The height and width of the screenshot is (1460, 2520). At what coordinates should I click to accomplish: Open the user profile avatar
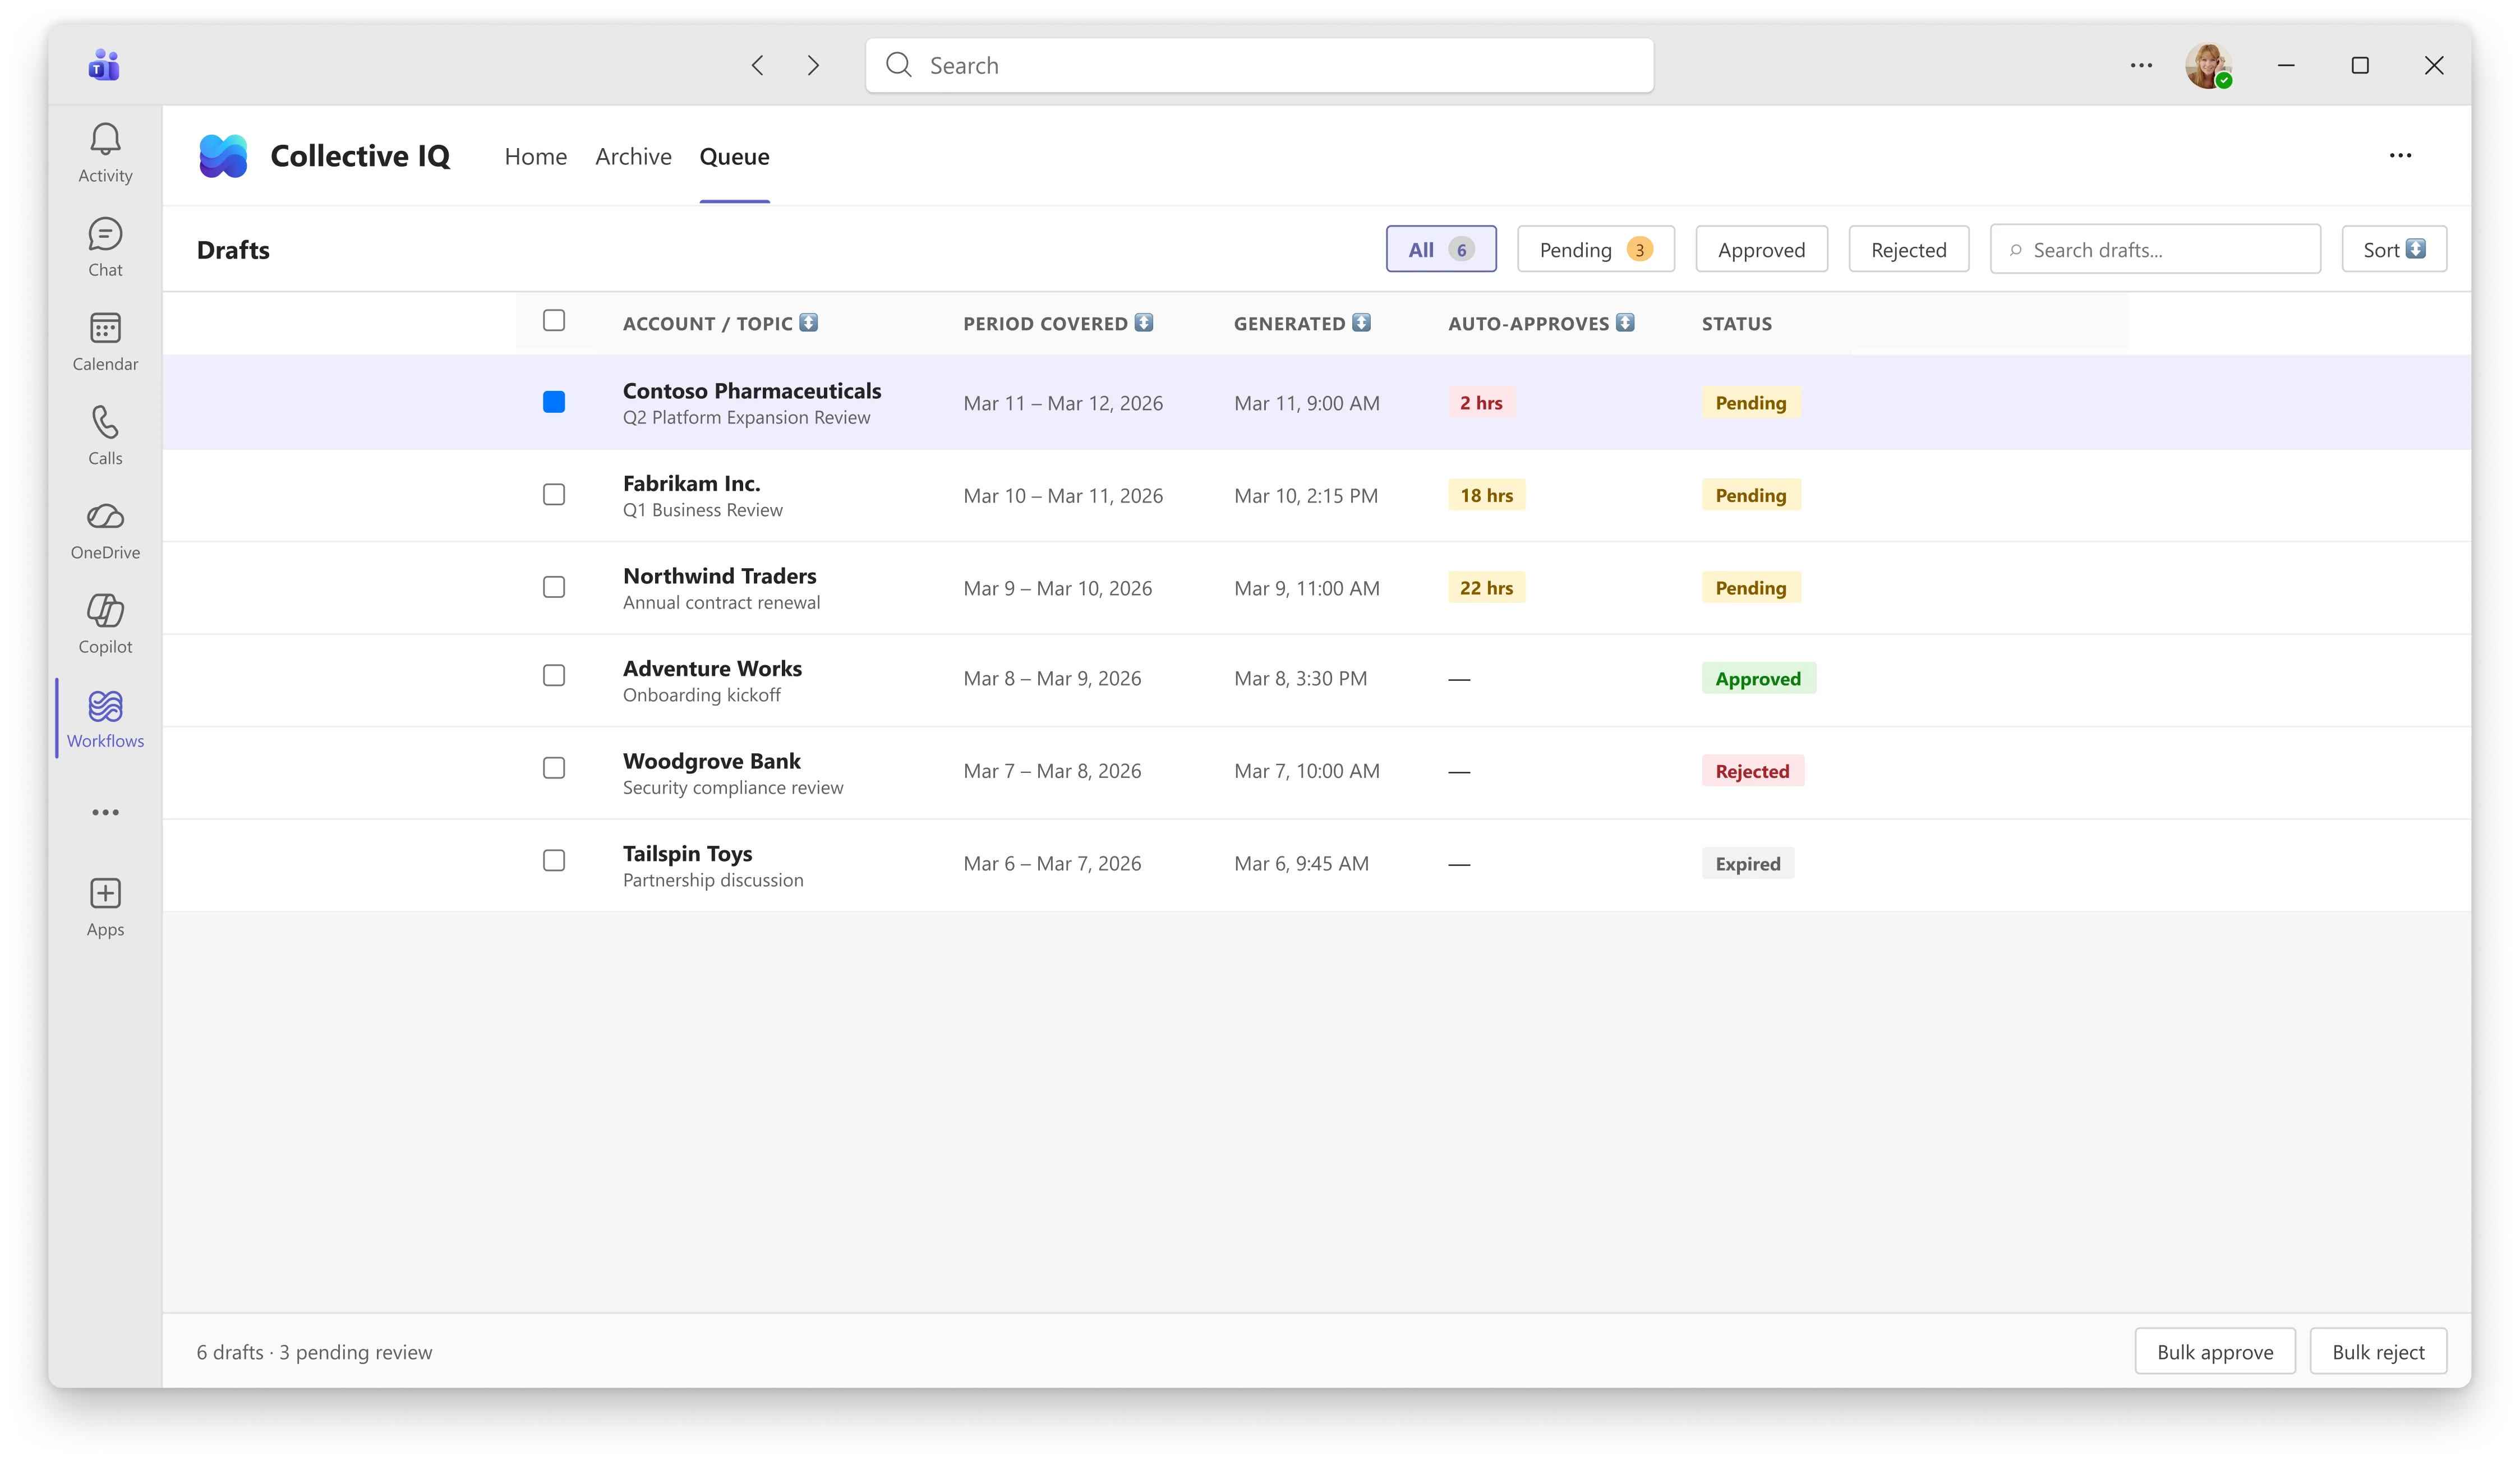point(2208,65)
